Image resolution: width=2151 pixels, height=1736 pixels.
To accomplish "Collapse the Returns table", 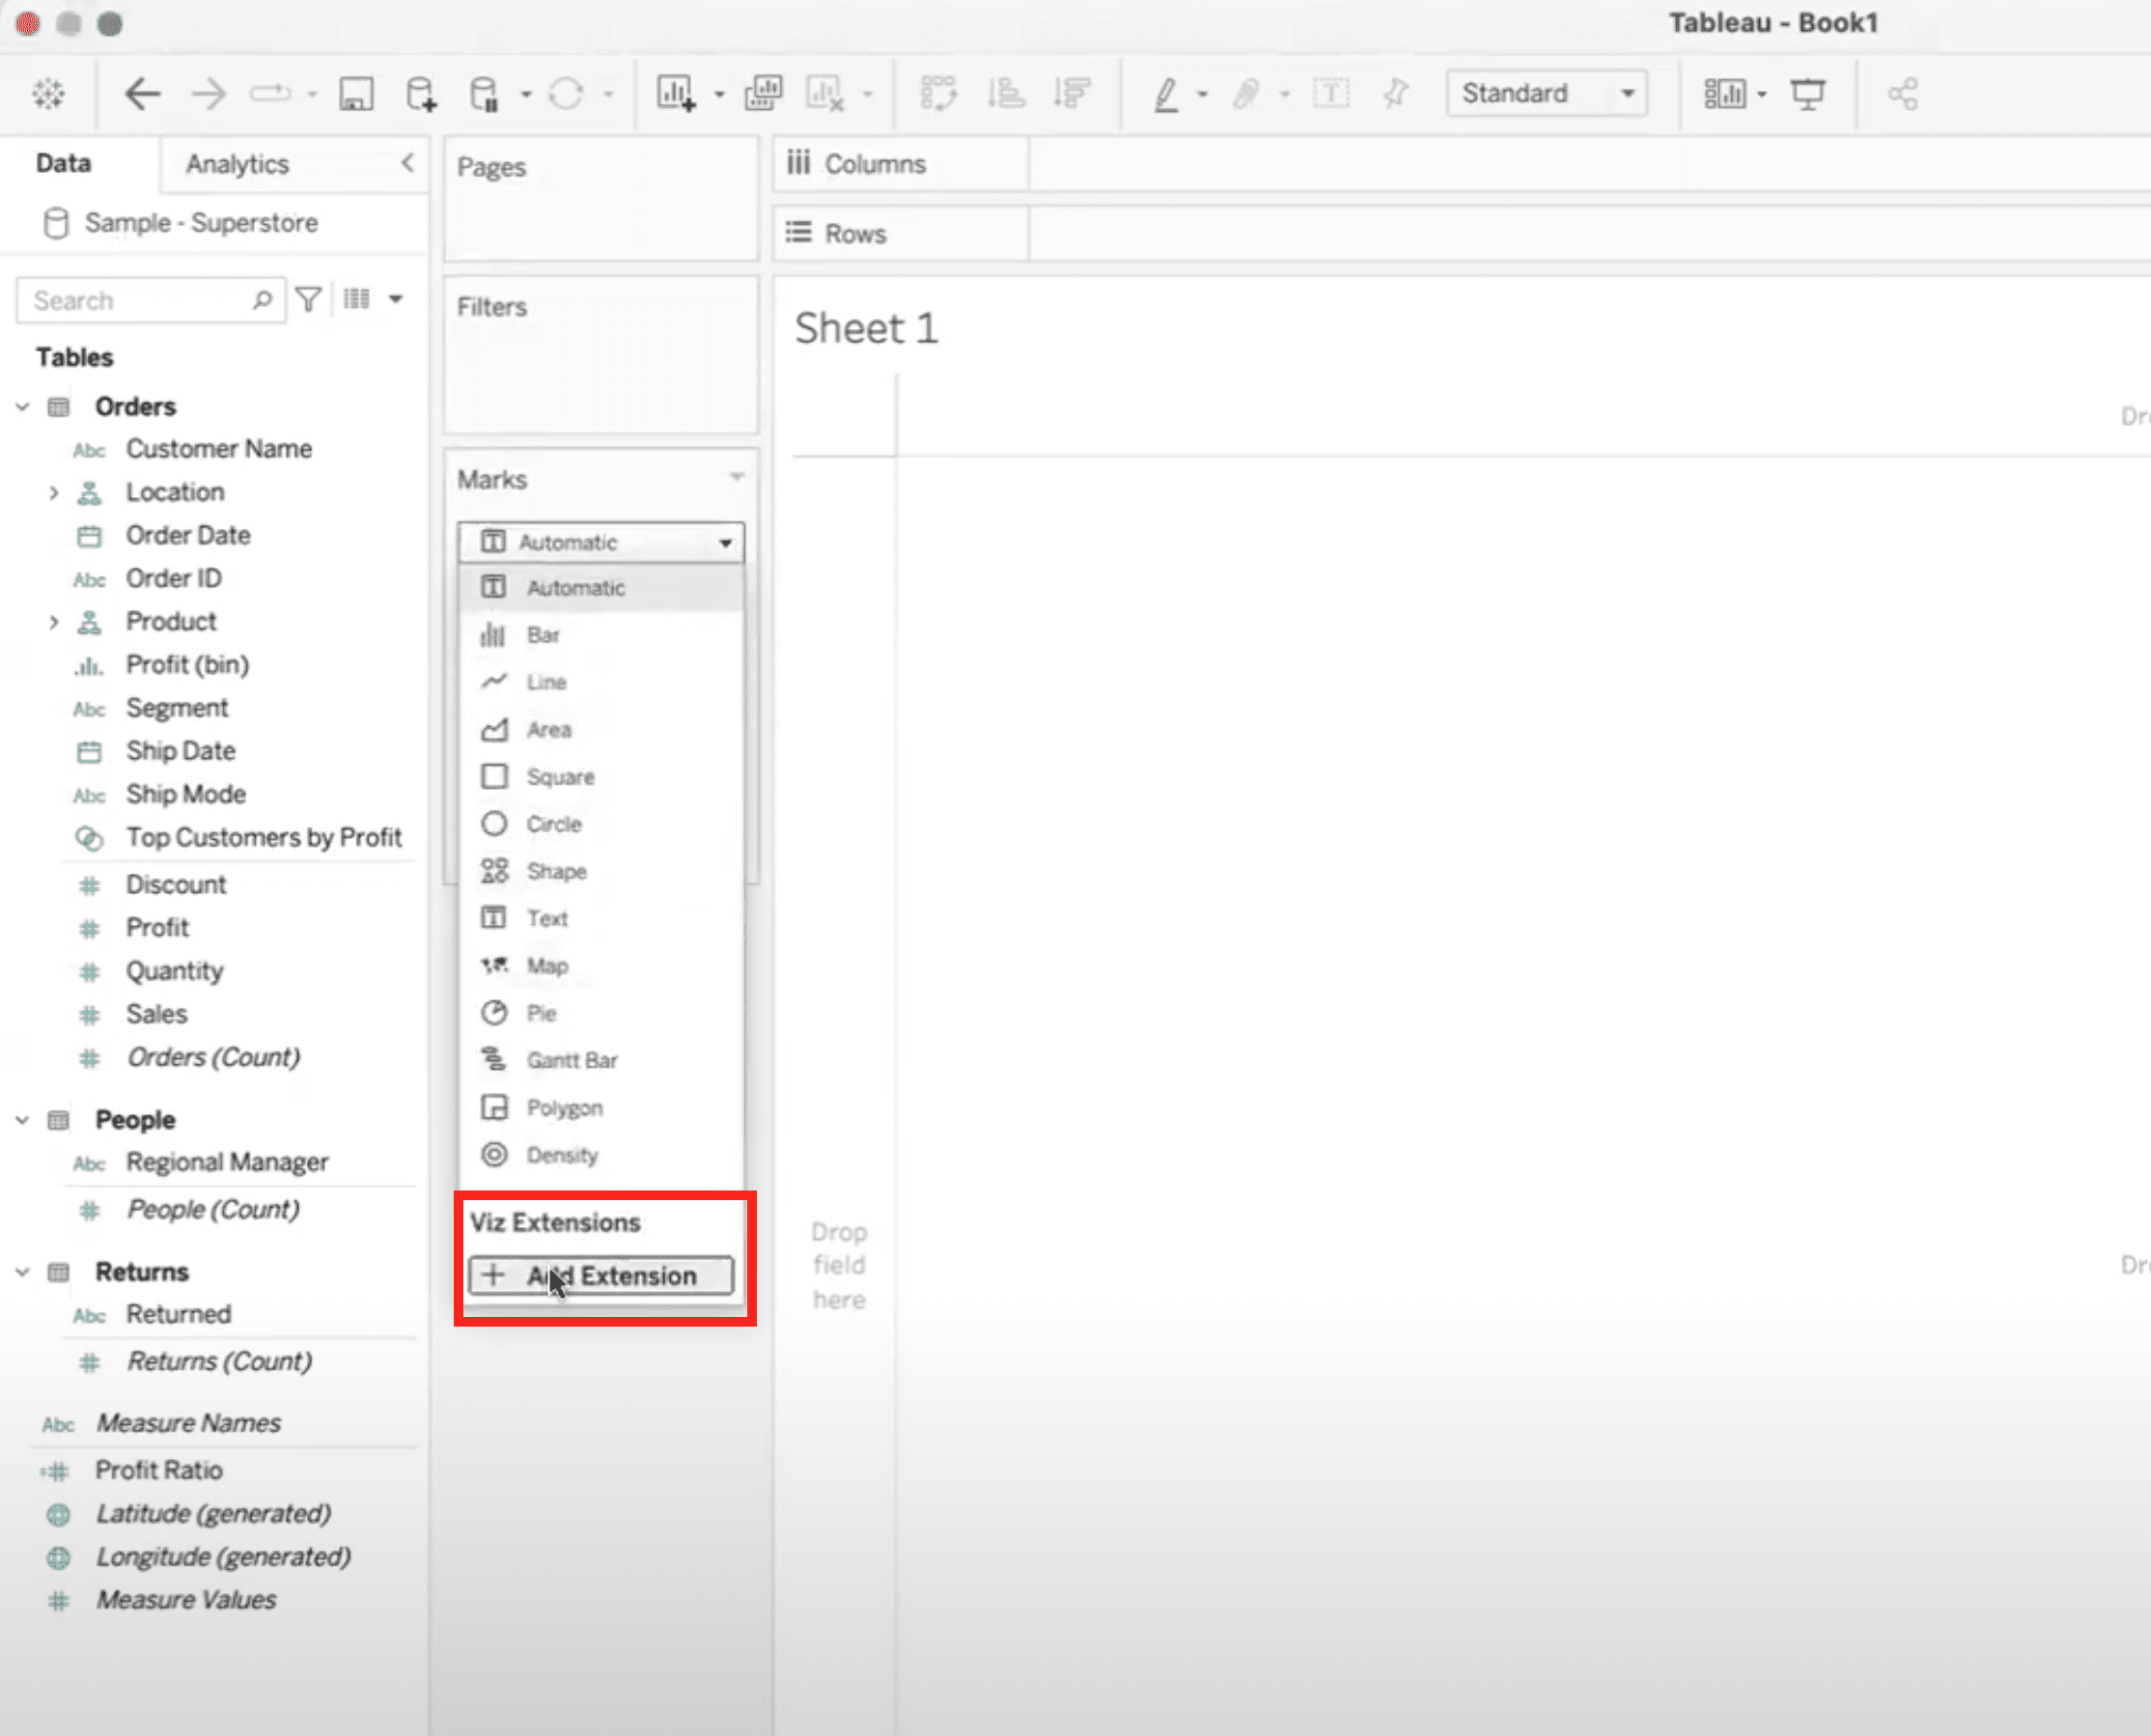I will pos(22,1272).
